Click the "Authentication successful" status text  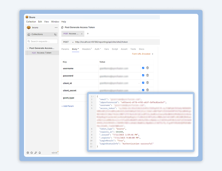[x=138, y=144]
